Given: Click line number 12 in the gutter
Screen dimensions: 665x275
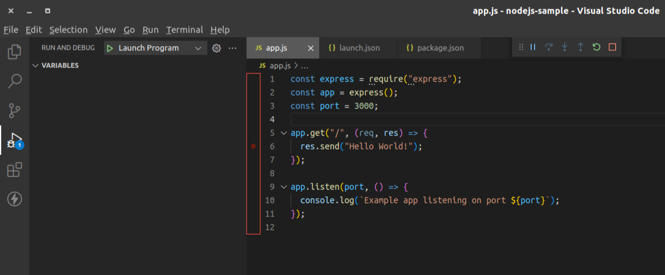Looking at the screenshot, I should (x=269, y=227).
